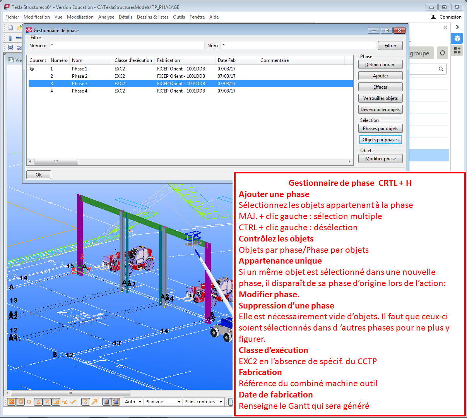Open the Aide menu
The width and height of the screenshot is (467, 418).
[214, 17]
